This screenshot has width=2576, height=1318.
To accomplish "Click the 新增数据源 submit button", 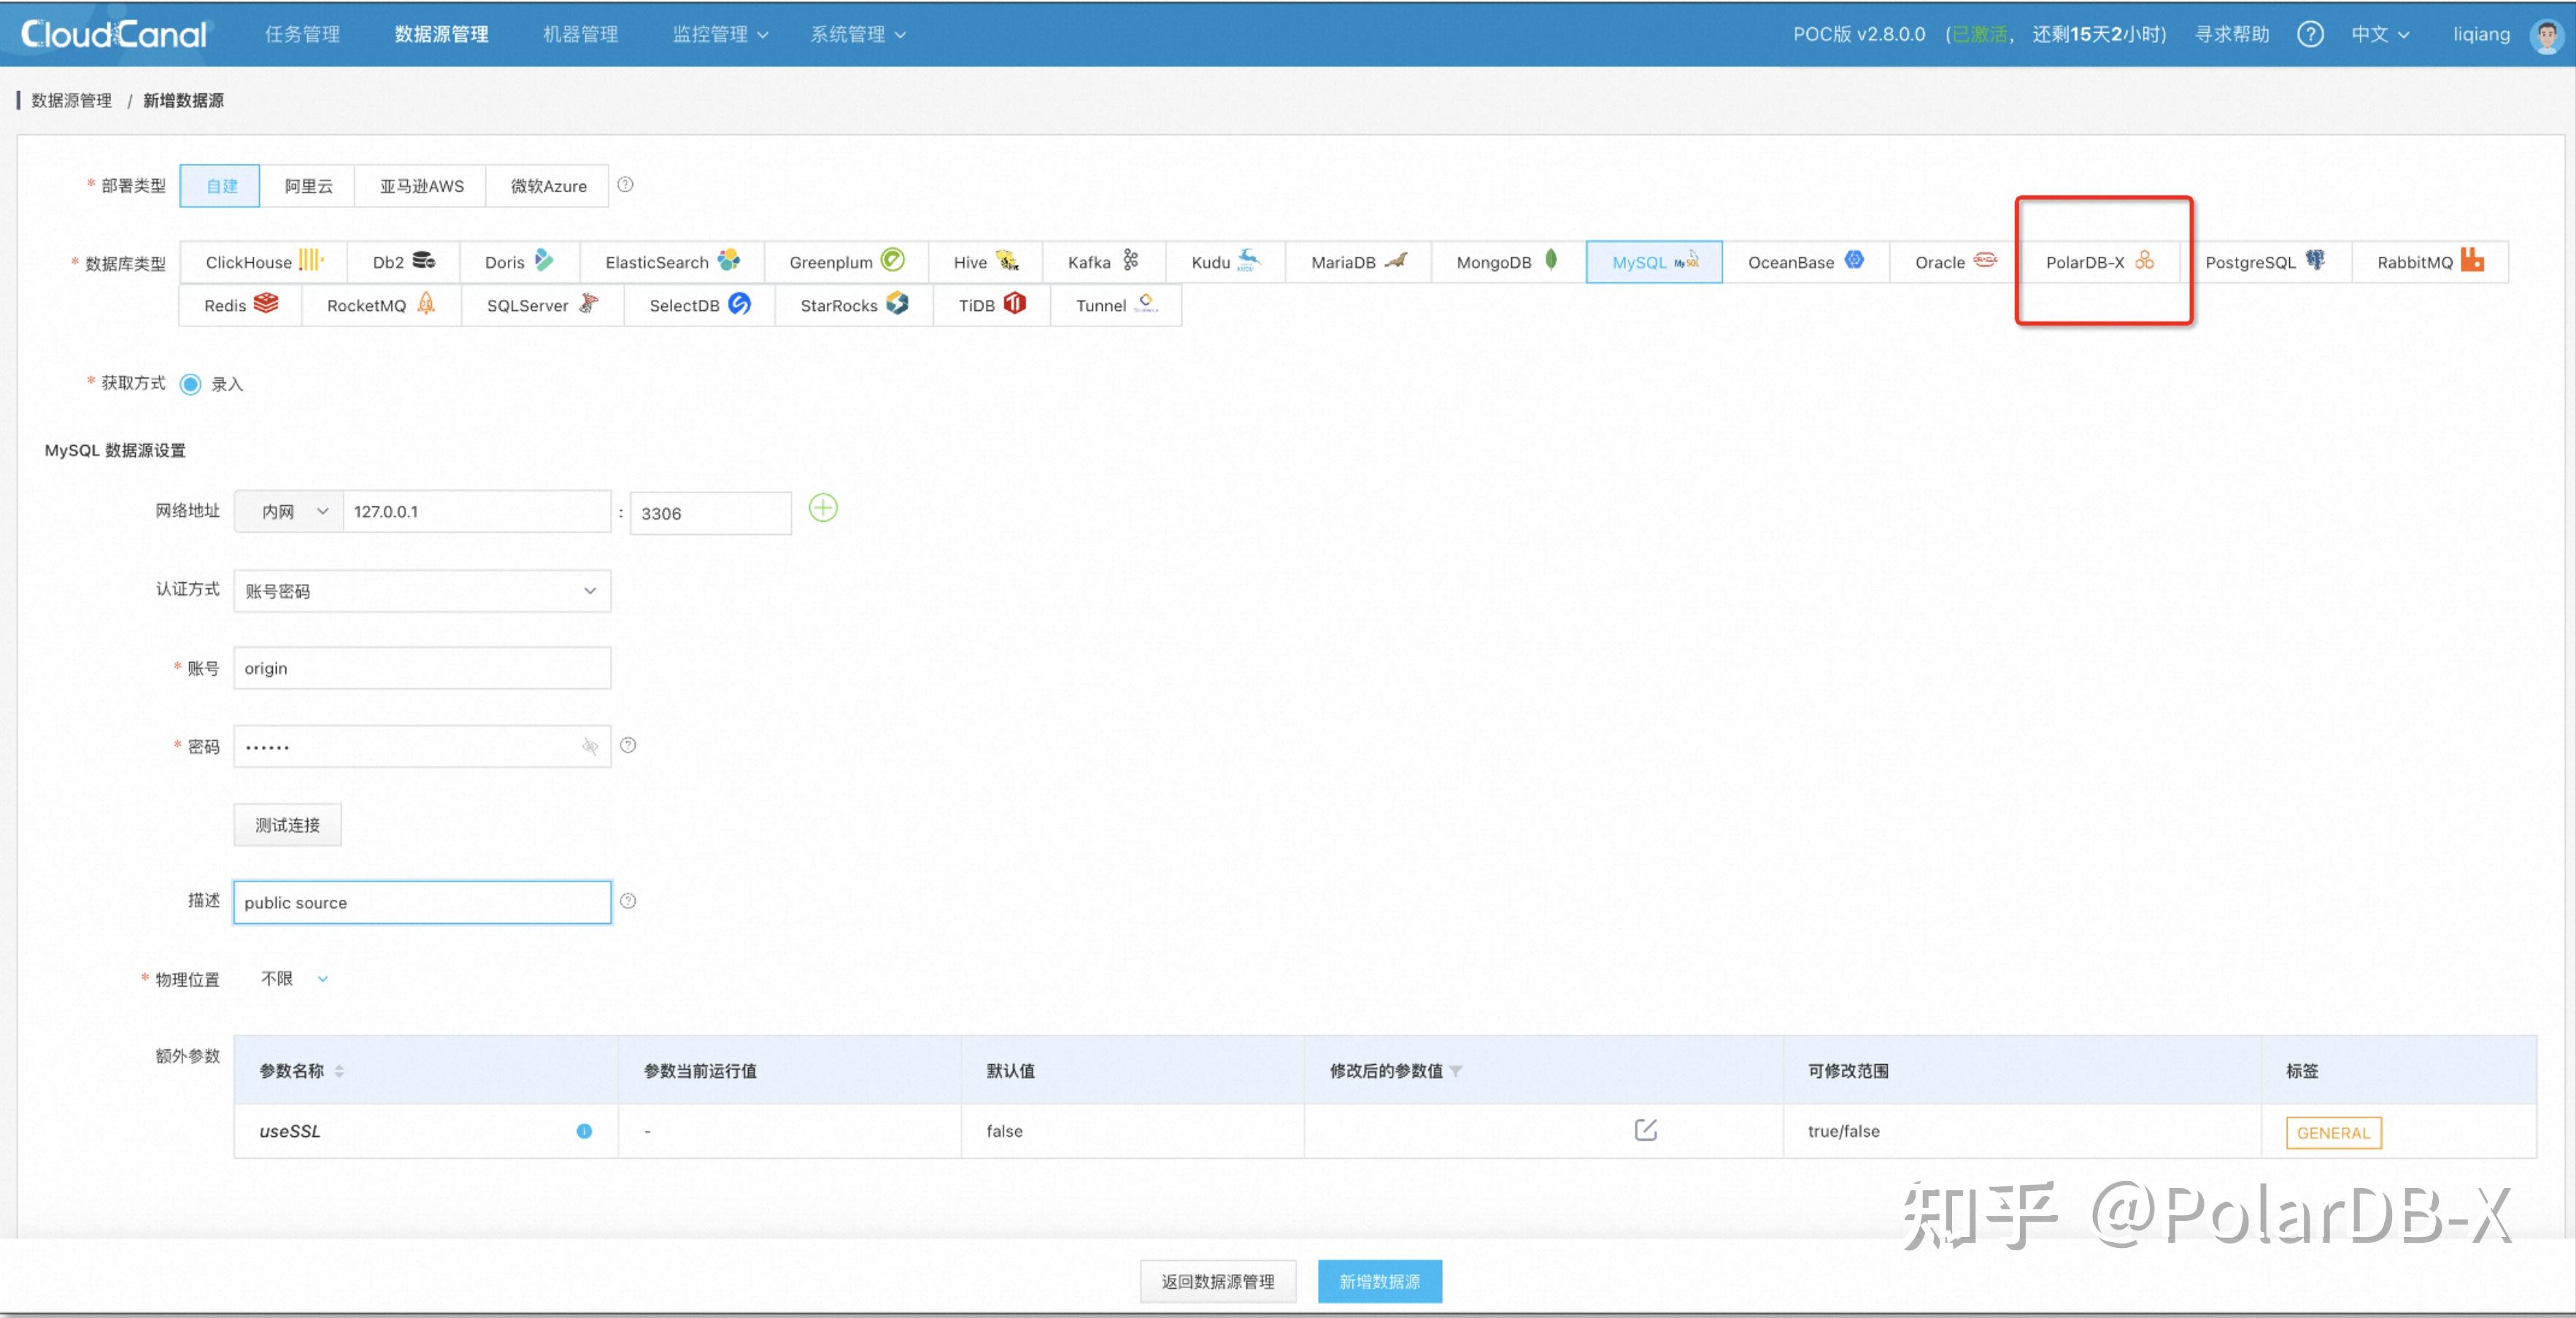I will [x=1379, y=1281].
